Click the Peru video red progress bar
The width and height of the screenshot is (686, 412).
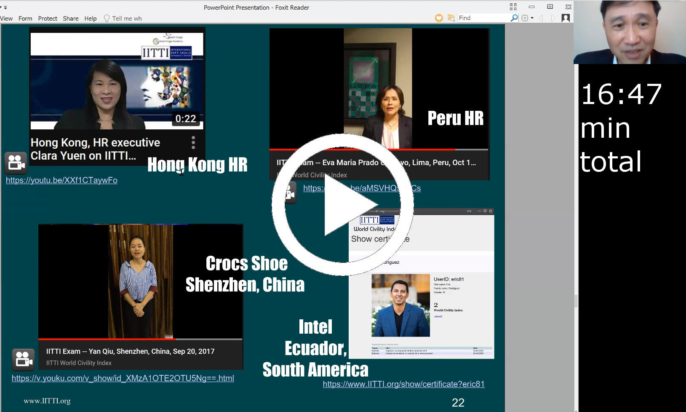pos(362,150)
